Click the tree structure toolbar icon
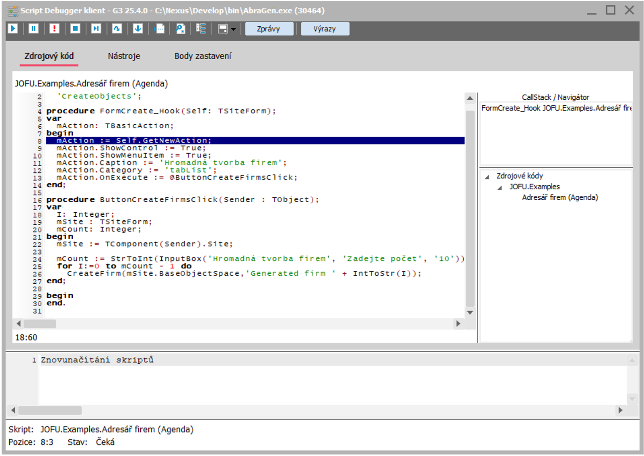 point(201,29)
